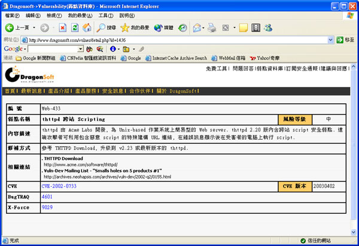The width and height of the screenshot is (359, 246).
Task: Click the Mail envelope toolbar icon
Action: pyautogui.click(x=197, y=27)
